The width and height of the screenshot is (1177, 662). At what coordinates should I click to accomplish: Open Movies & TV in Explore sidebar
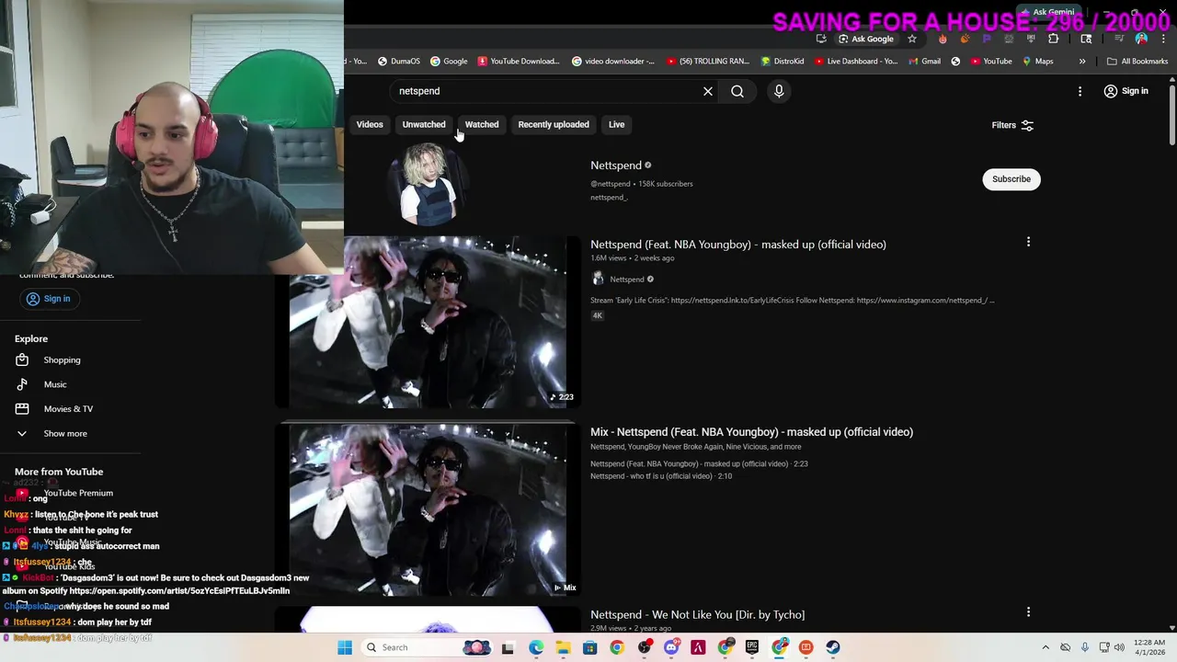pyautogui.click(x=68, y=409)
